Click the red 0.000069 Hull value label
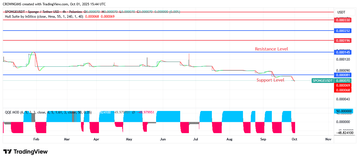The height and width of the screenshot is (160, 359). [x=342, y=85]
